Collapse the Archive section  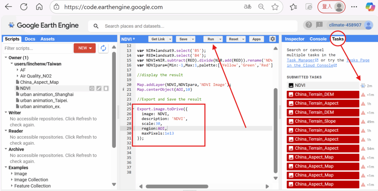[6, 149]
